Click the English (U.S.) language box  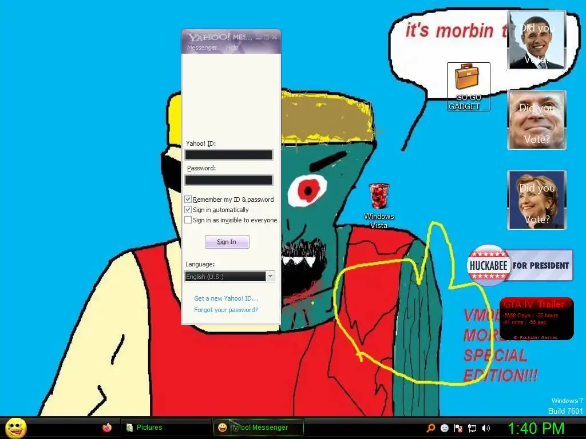point(225,277)
